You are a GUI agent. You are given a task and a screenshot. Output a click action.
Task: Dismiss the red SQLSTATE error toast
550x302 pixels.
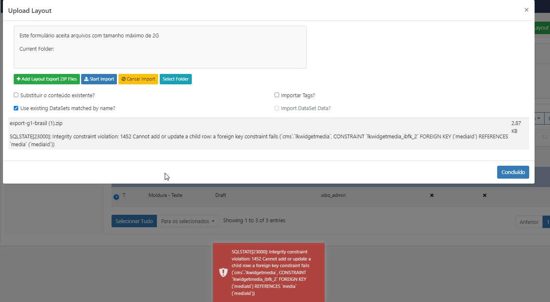[x=268, y=273]
